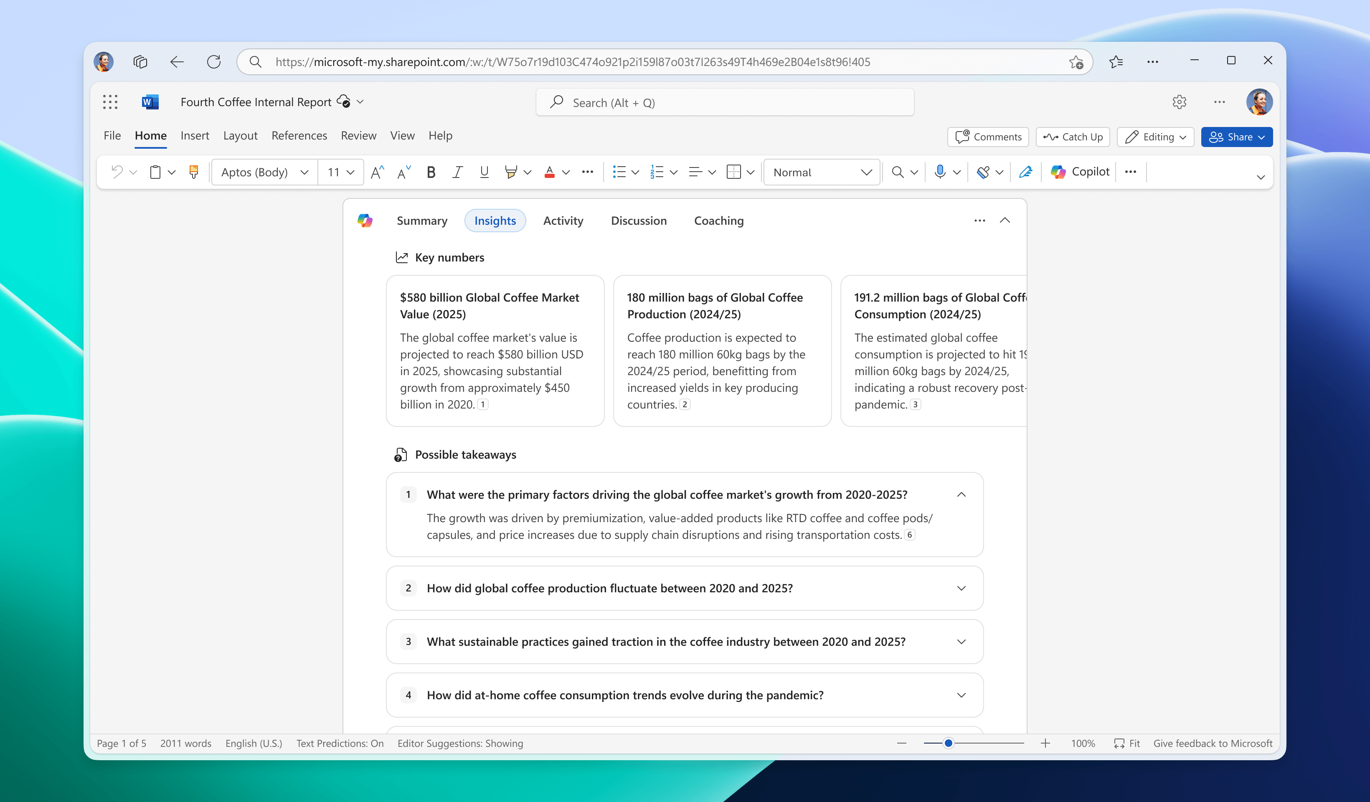Toggle bold formatting
The width and height of the screenshot is (1370, 802).
pyautogui.click(x=431, y=172)
